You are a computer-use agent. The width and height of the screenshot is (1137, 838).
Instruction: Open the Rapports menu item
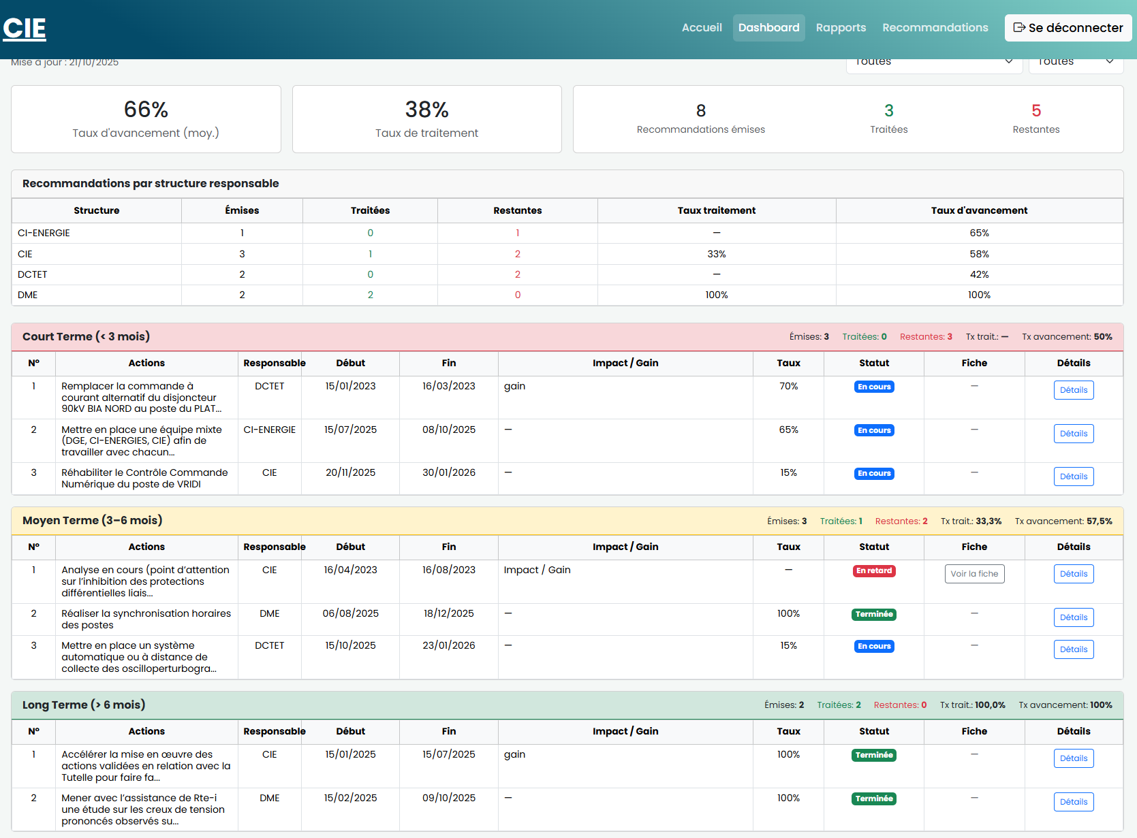tap(841, 28)
